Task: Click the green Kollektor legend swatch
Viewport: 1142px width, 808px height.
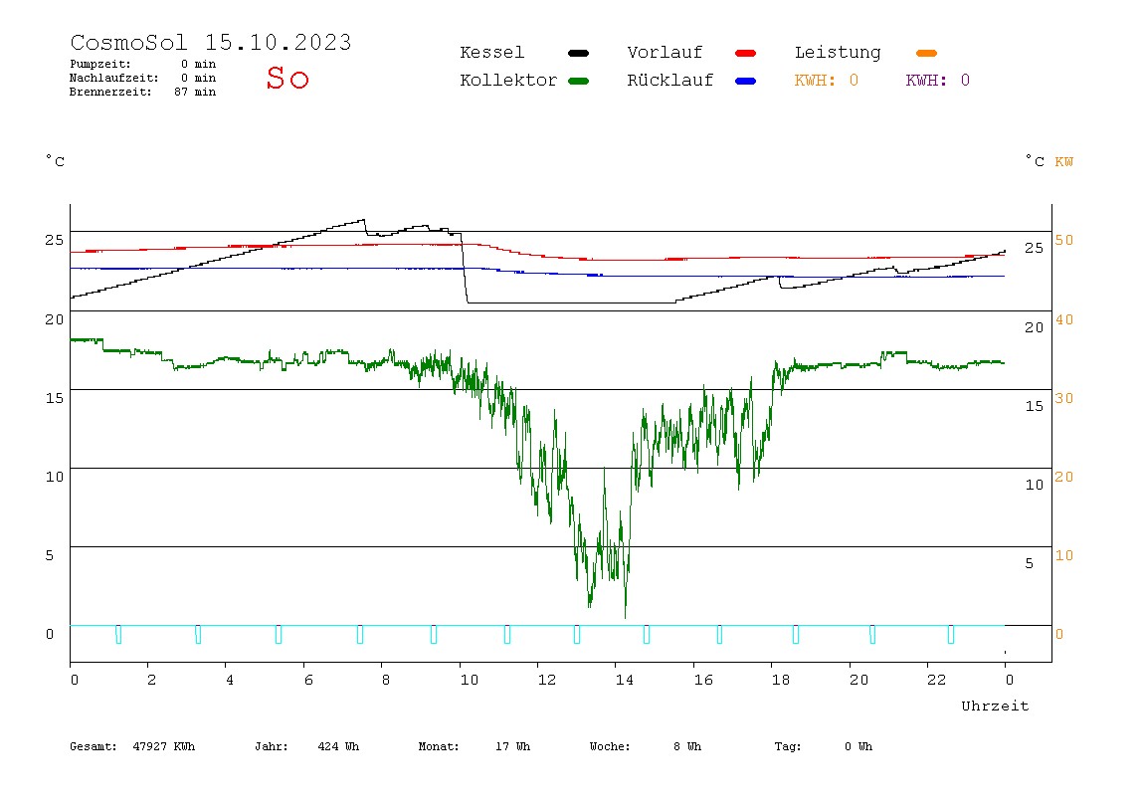Action: pyautogui.click(x=578, y=81)
